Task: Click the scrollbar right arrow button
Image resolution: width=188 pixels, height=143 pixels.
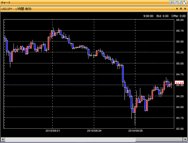Action: [x=185, y=140]
